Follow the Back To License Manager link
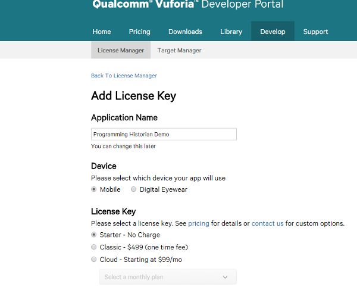357x287 pixels. (124, 76)
